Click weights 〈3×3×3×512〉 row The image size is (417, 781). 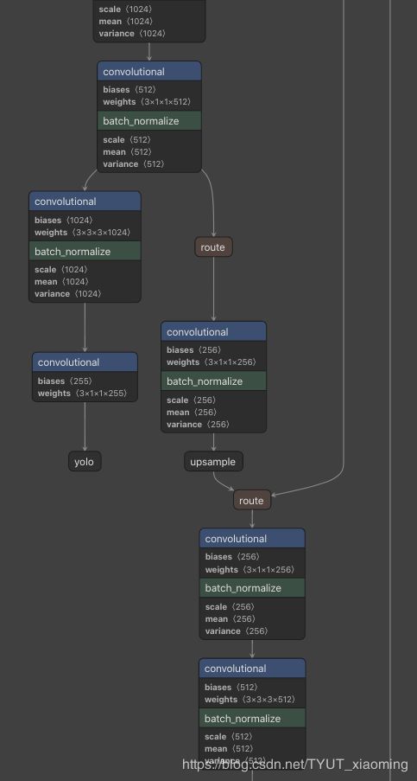(x=250, y=700)
